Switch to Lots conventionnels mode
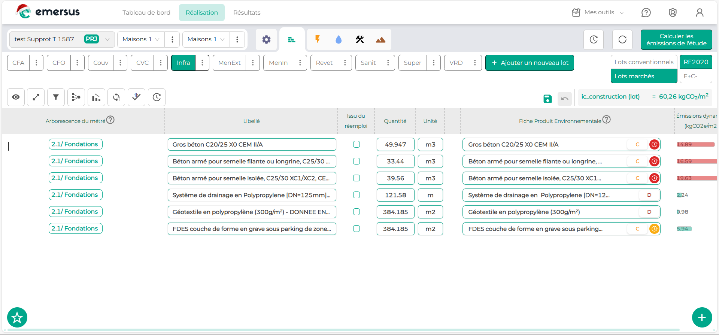Screen dimensions: 719x335 click(644, 62)
